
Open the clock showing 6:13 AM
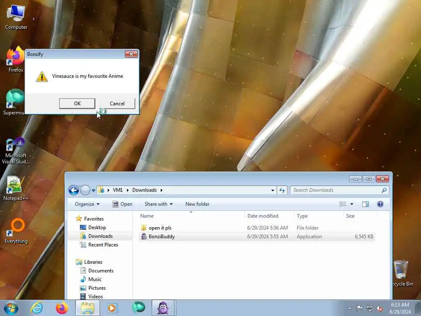tap(400, 308)
